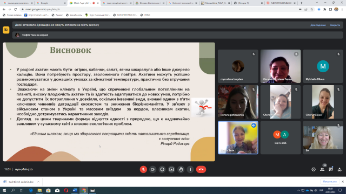Open the notification center icon

coord(340,190)
